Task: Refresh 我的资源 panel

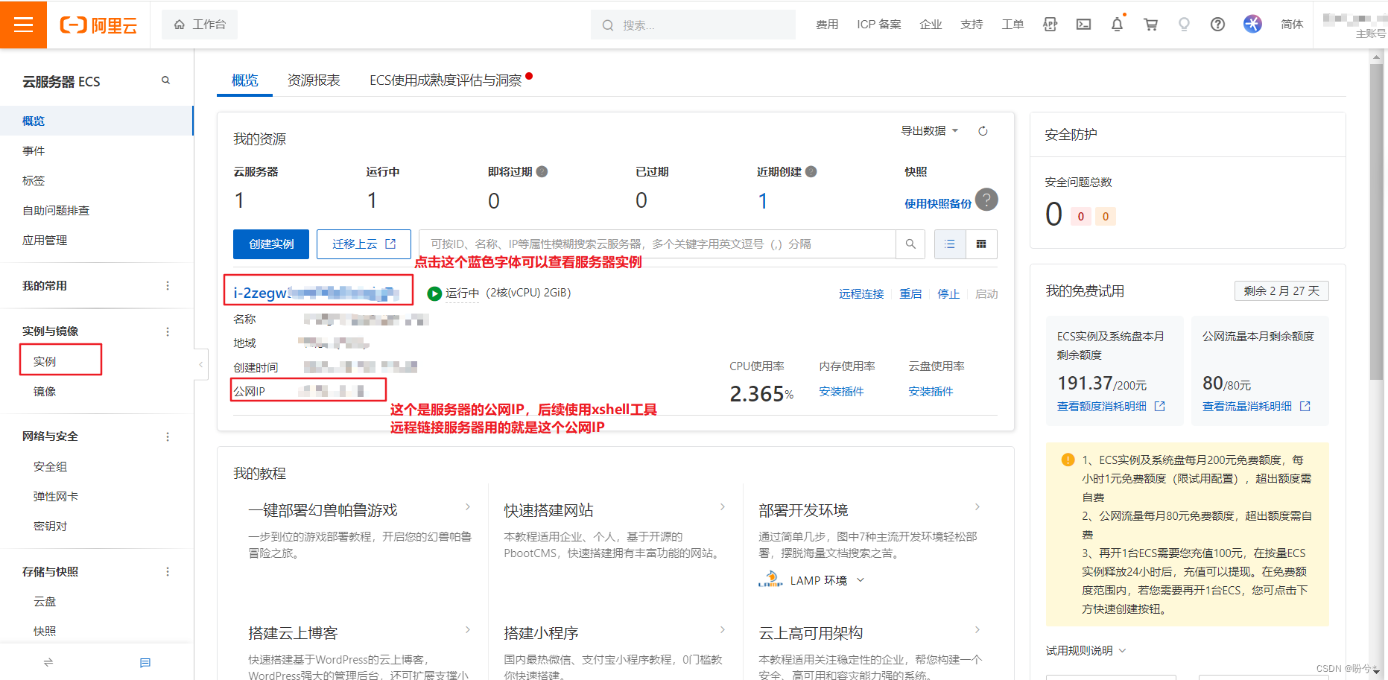Action: [983, 131]
